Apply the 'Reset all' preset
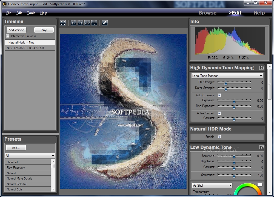This screenshot has width=274, height=197. click(28, 162)
